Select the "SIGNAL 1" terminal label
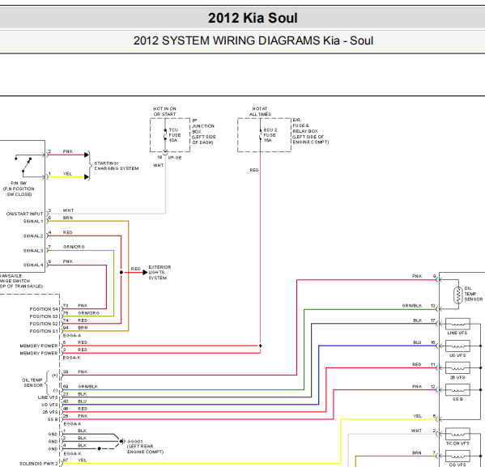The image size is (485, 467). [x=33, y=221]
